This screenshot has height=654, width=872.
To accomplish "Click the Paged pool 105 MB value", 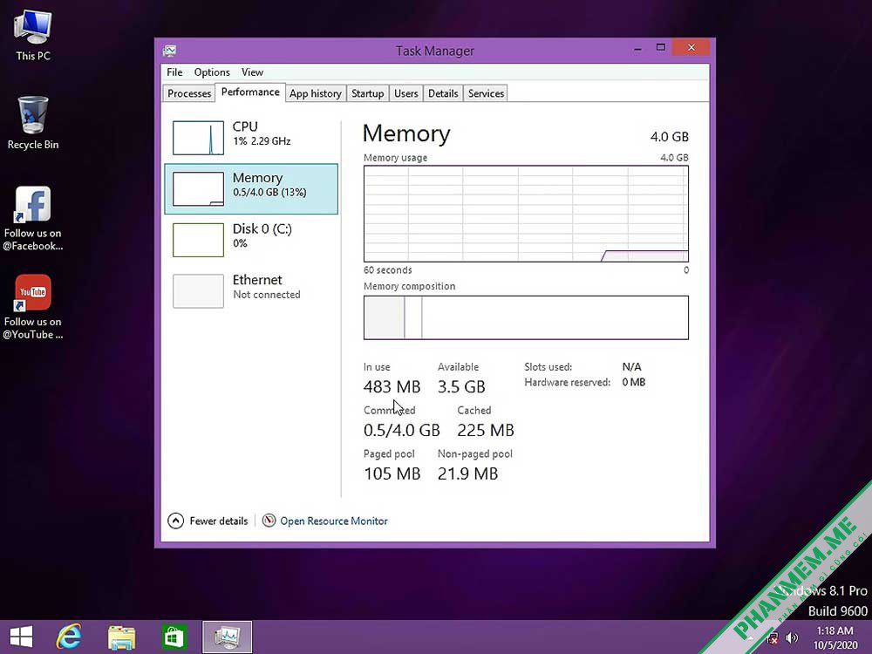I will click(x=392, y=473).
